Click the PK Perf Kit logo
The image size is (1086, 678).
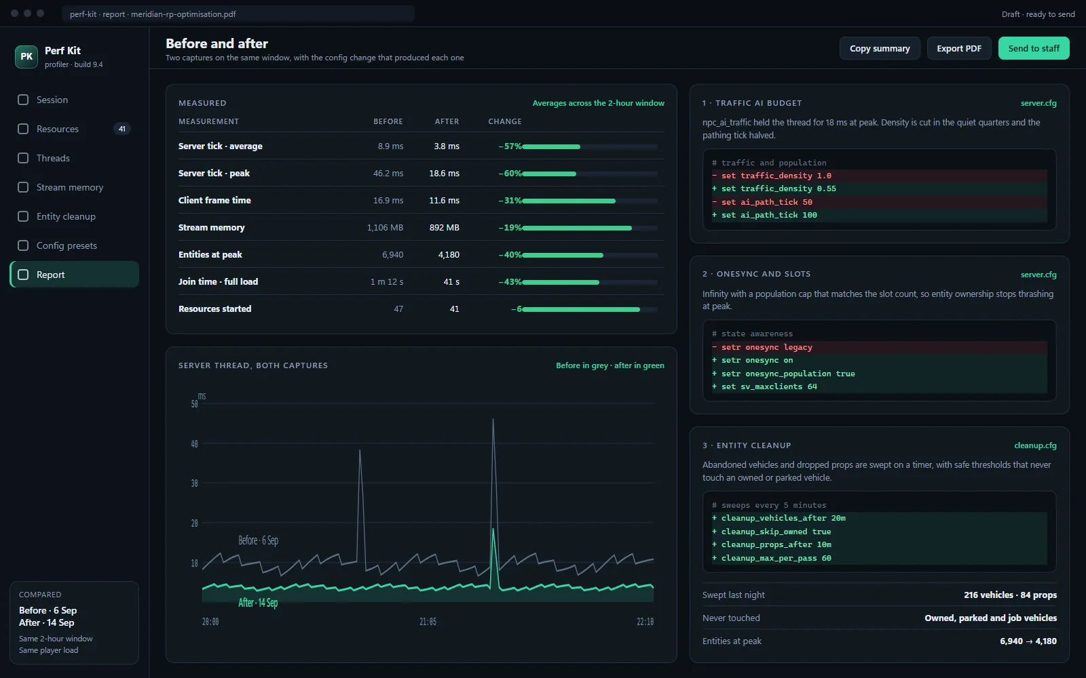[x=26, y=57]
